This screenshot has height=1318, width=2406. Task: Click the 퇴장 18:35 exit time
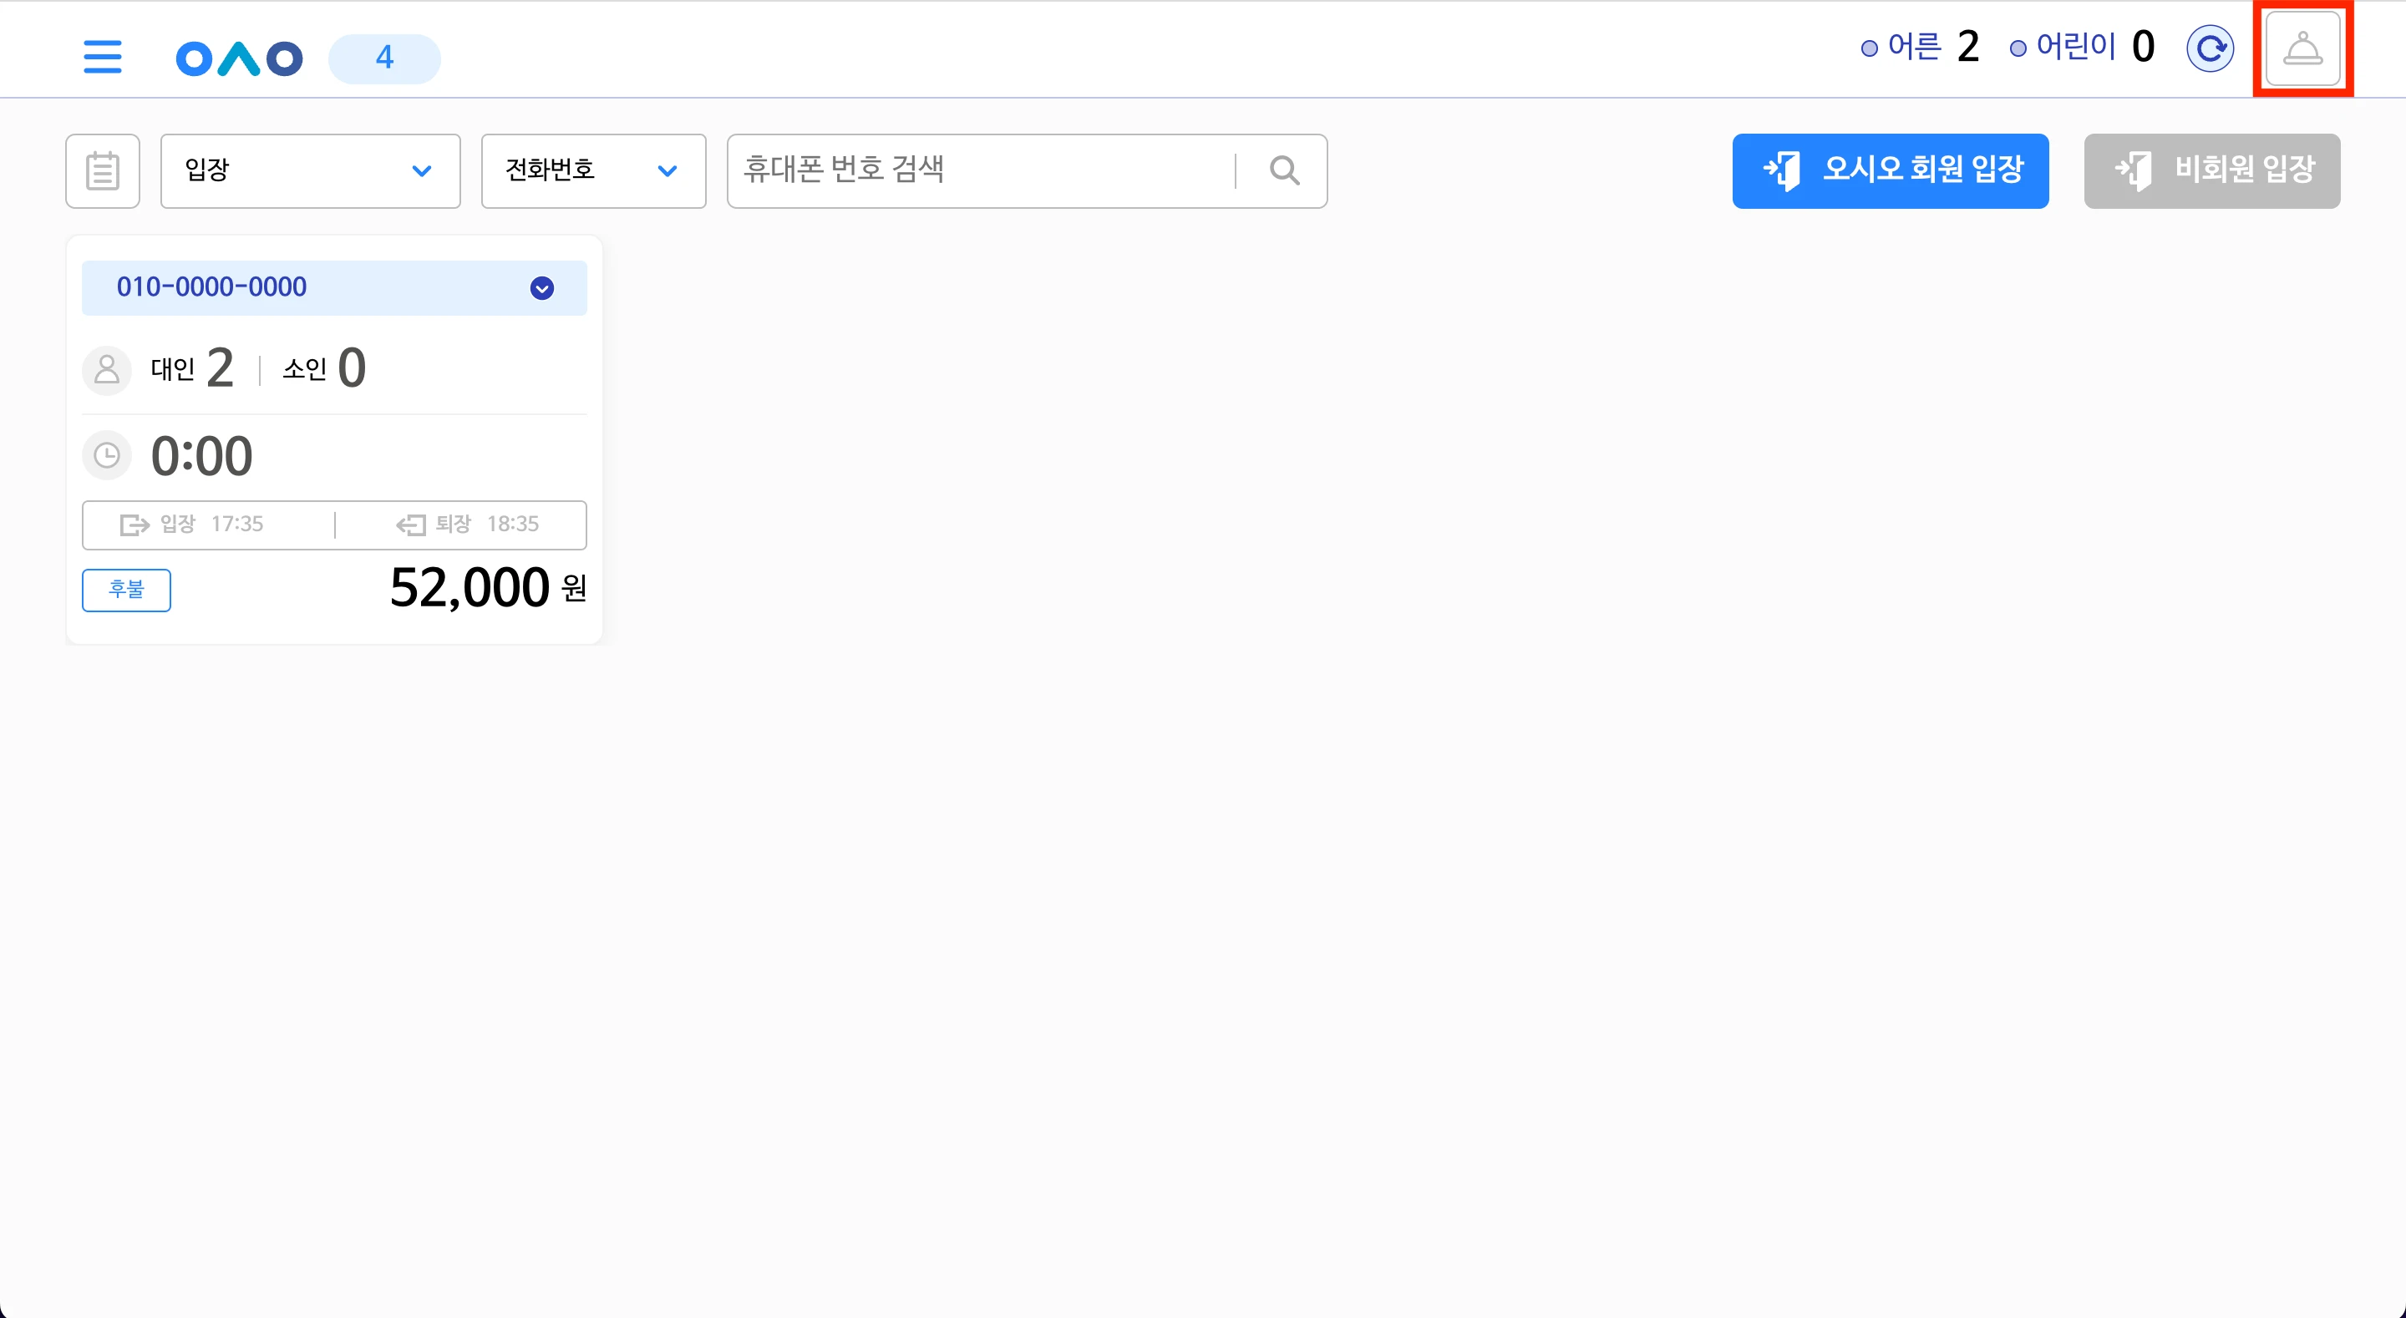467,524
